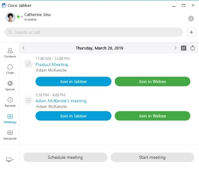Open the settings gear menu
This screenshot has height=175, width=199.
191,19
